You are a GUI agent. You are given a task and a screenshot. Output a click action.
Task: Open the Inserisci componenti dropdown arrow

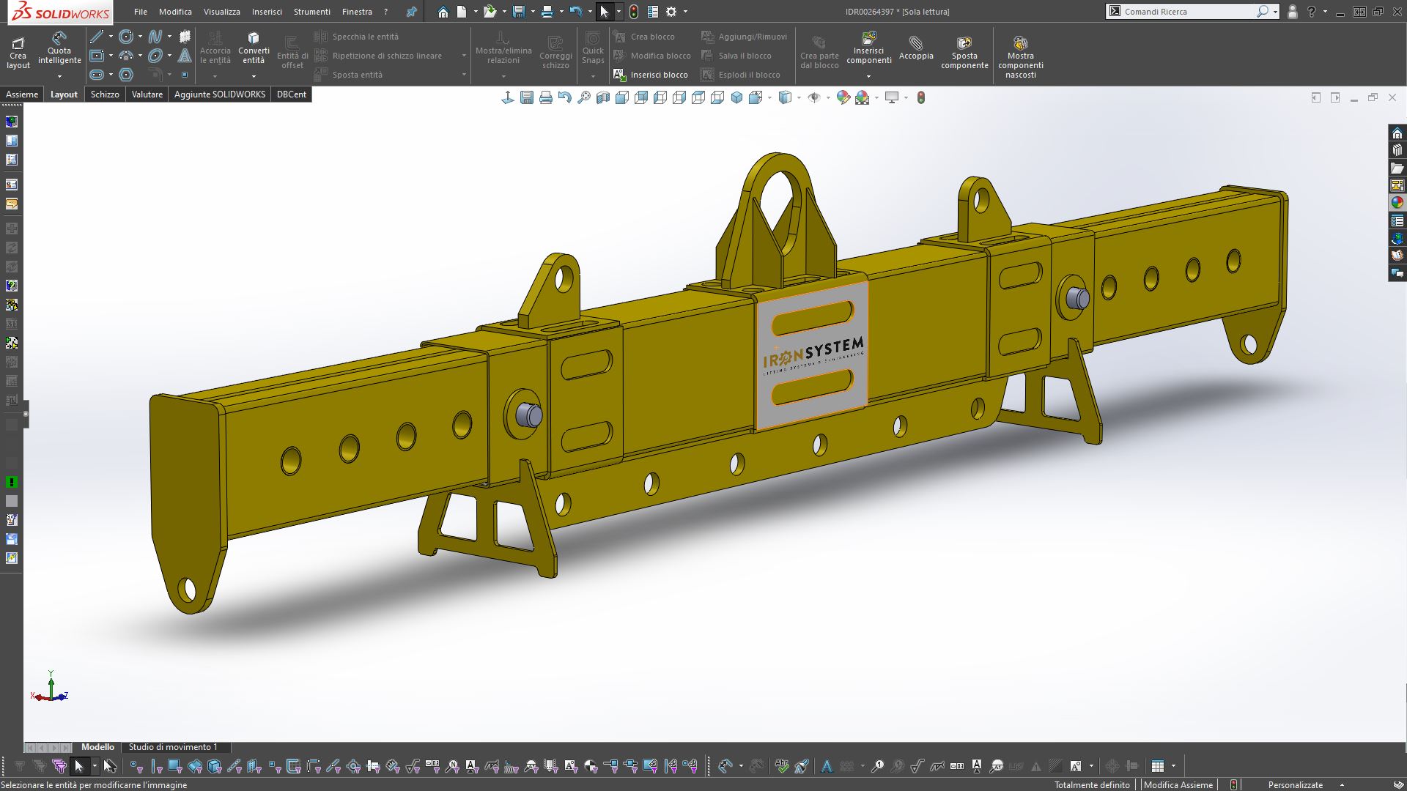click(x=869, y=76)
